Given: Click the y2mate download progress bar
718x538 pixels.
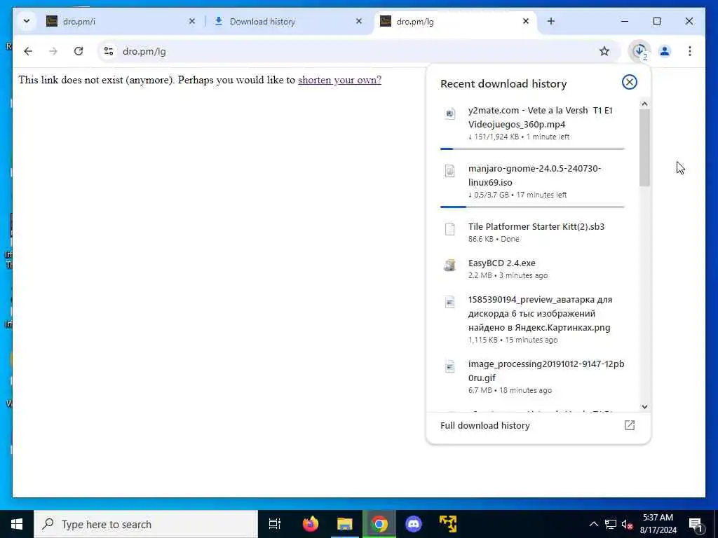Looking at the screenshot, I should tap(533, 149).
